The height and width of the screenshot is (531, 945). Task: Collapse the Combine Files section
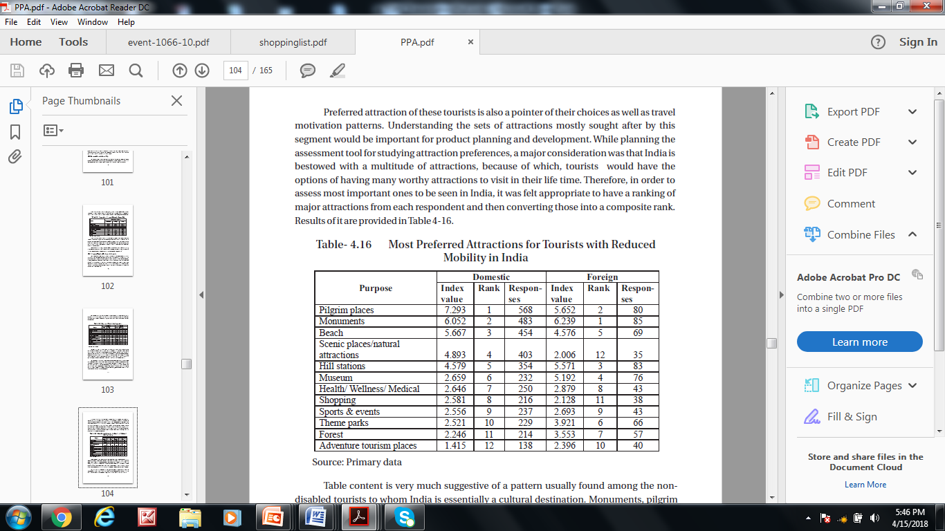click(x=912, y=234)
